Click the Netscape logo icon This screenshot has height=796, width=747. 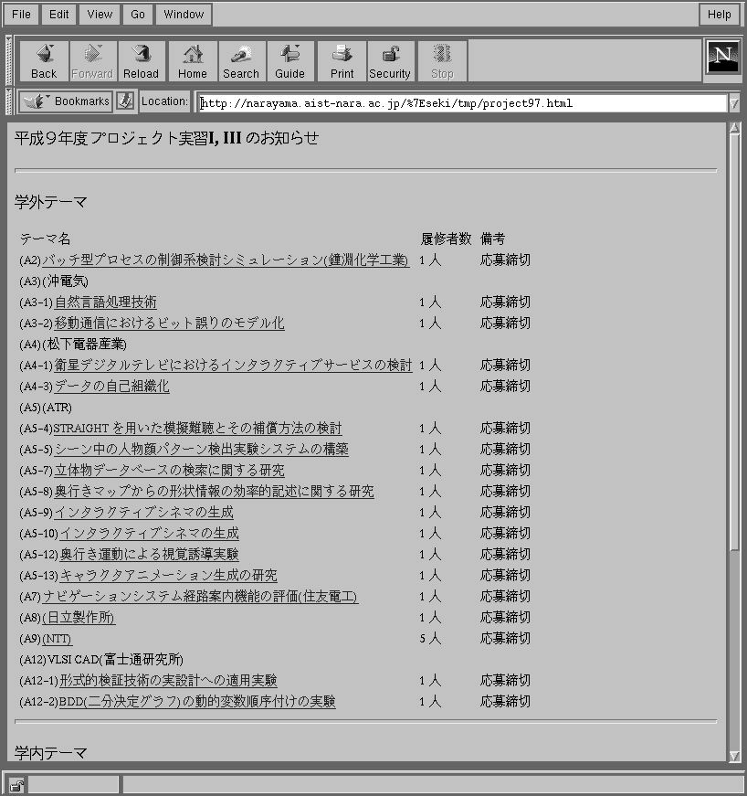[x=722, y=57]
